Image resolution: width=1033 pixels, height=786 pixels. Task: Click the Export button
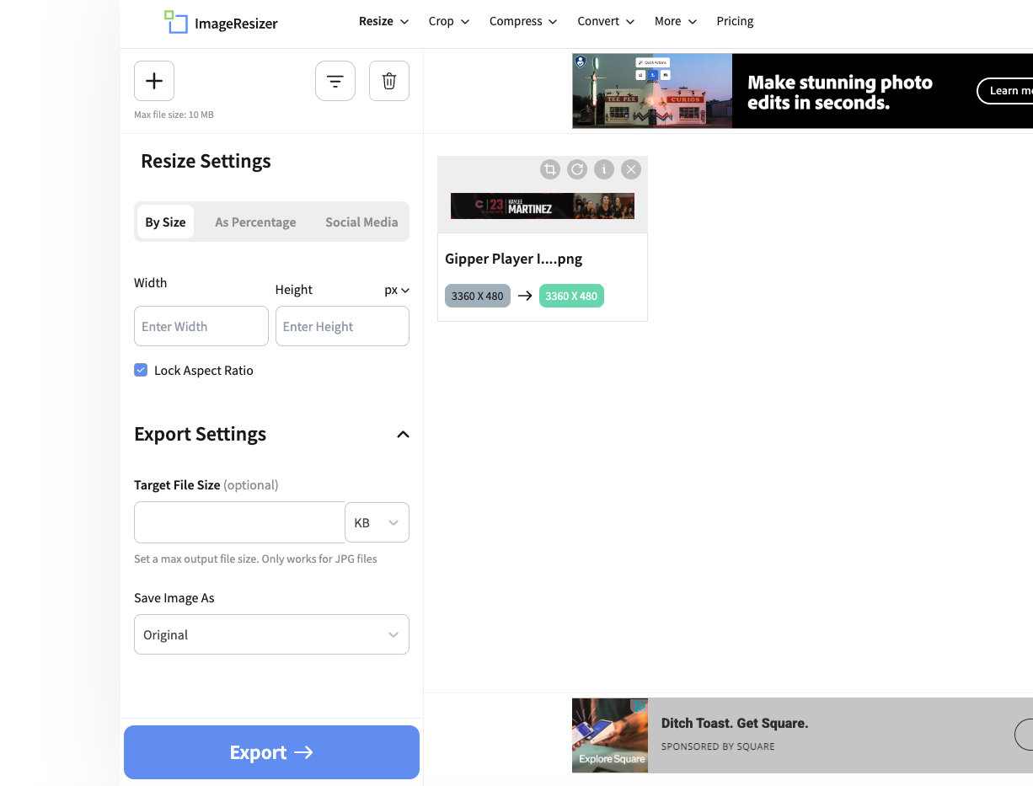[x=271, y=752]
